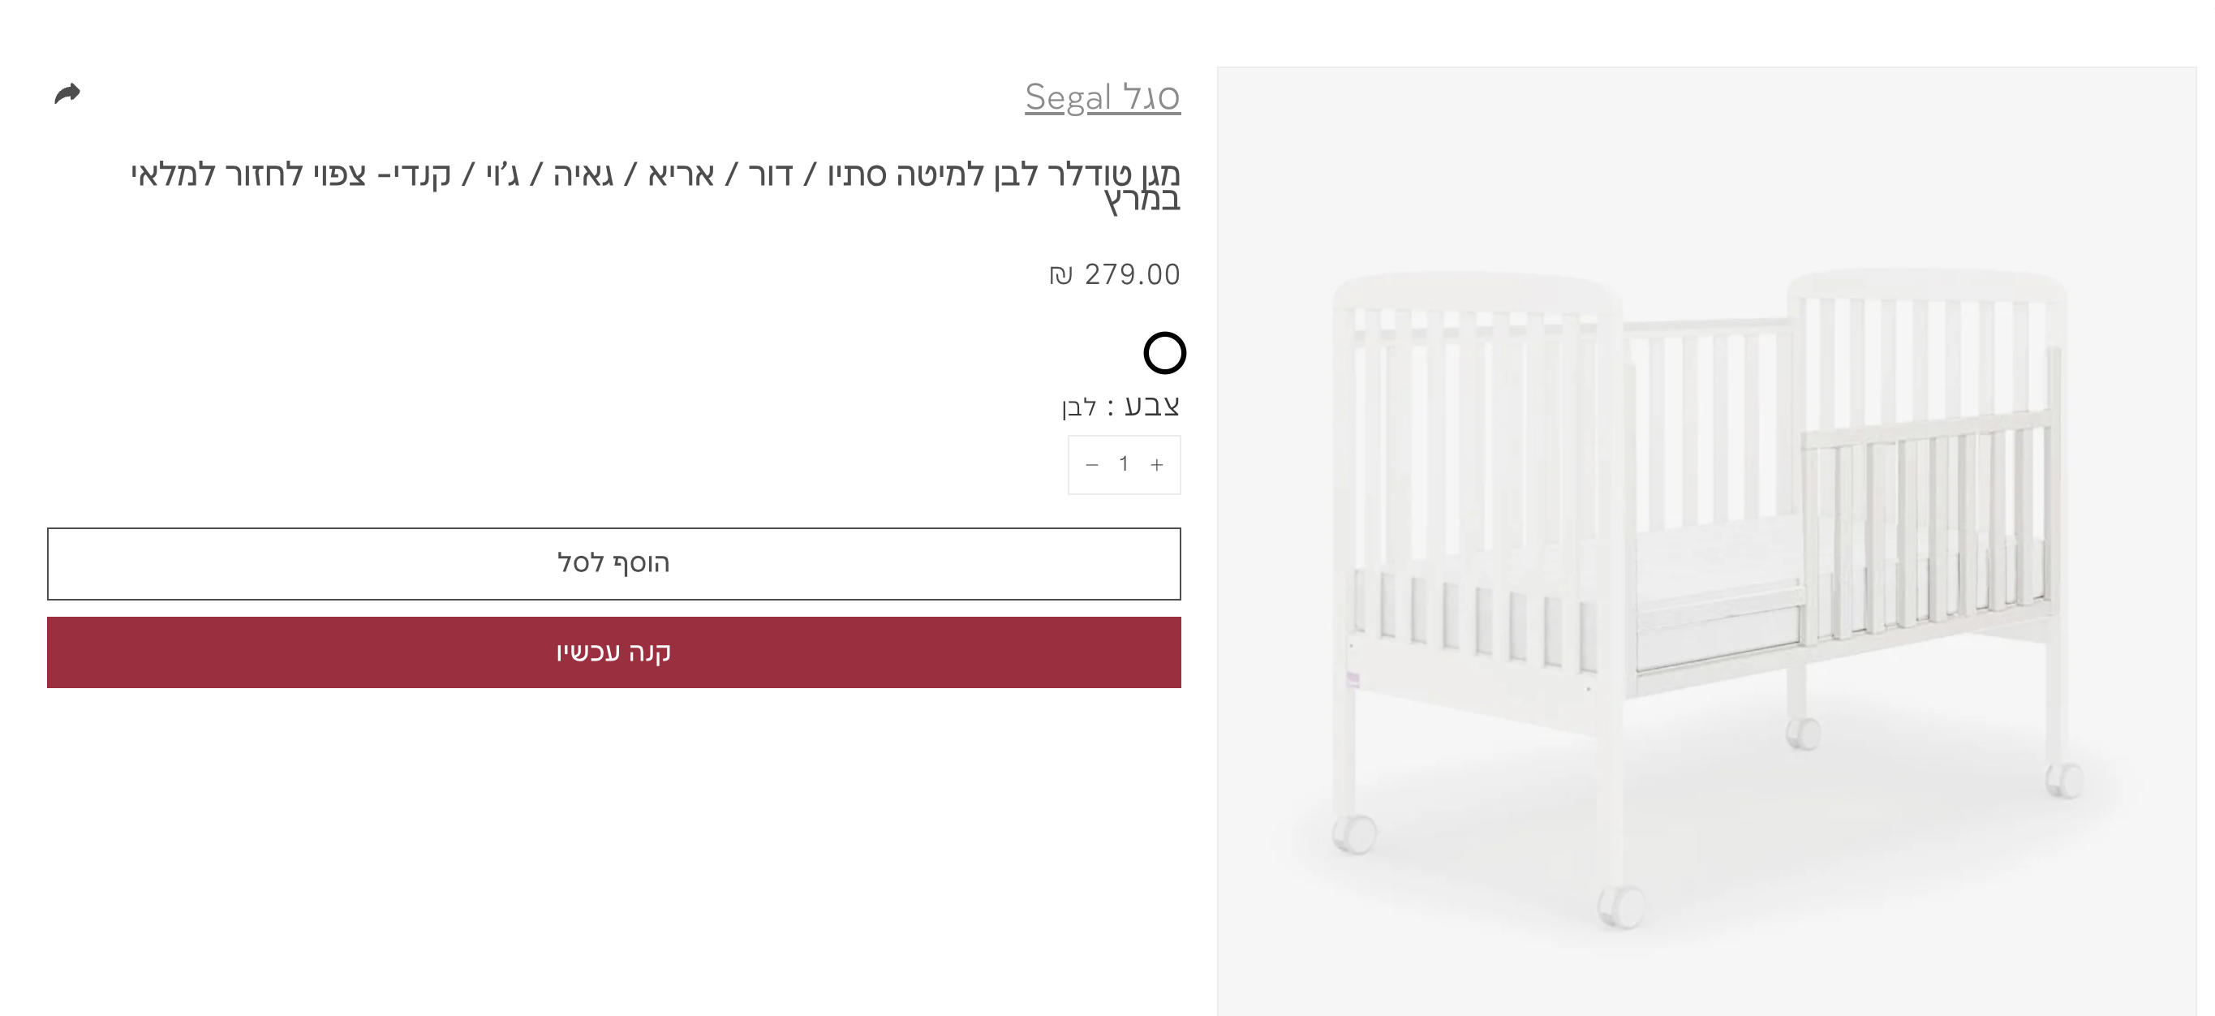Click the 279.00 price text
This screenshot has height=1016, width=2215.
point(1132,274)
